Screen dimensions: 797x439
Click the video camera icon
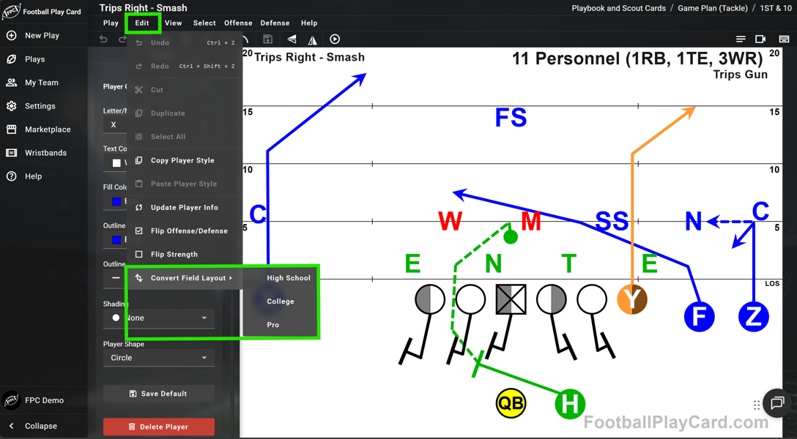(x=760, y=39)
